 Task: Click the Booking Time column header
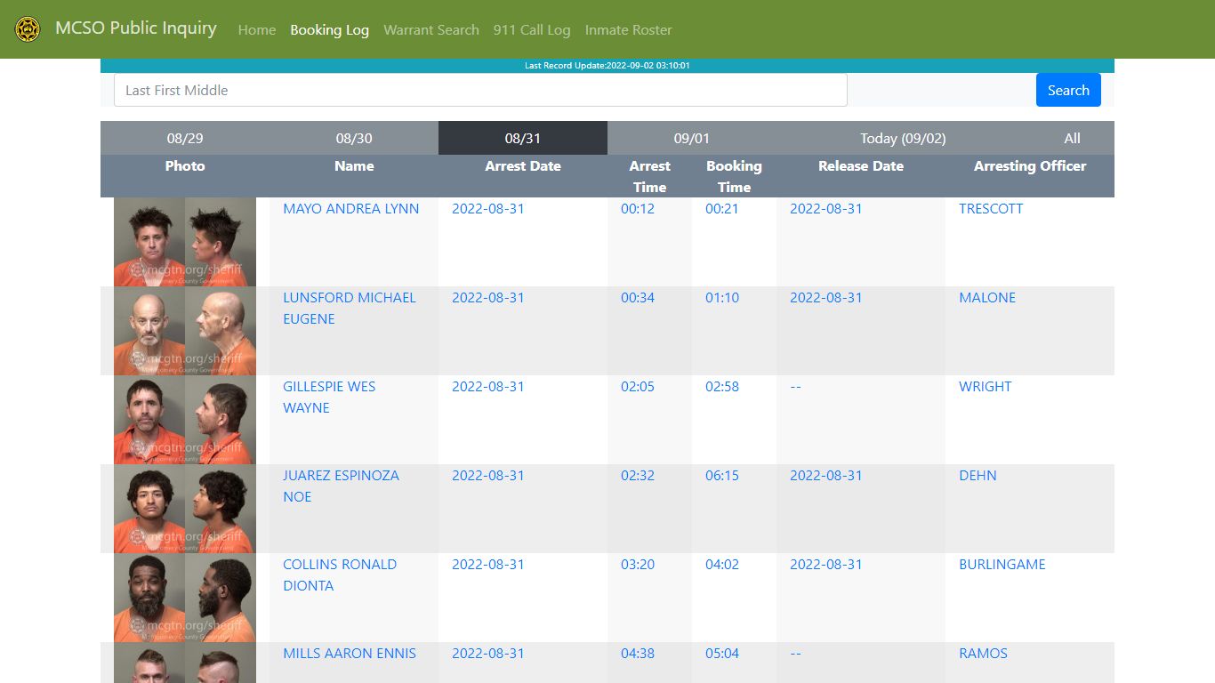pyautogui.click(x=734, y=176)
